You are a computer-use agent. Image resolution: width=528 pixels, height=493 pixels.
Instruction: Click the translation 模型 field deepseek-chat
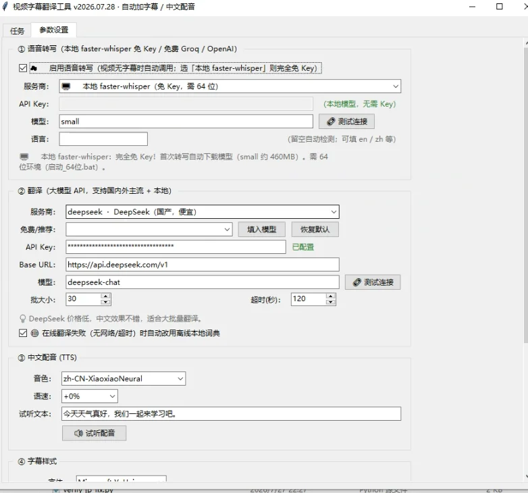coord(203,282)
